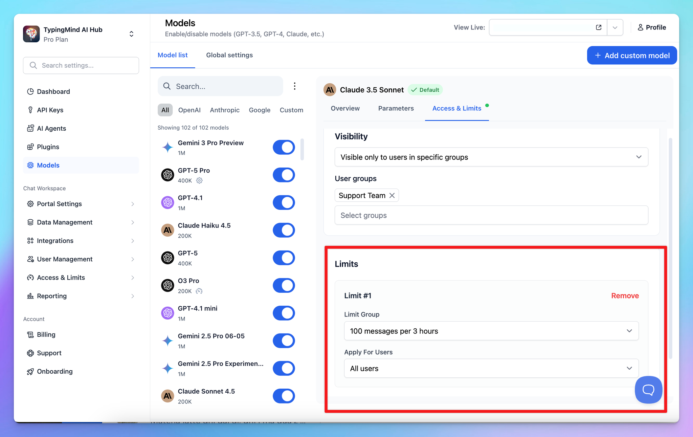Open the Plugins sidebar item
Image resolution: width=693 pixels, height=437 pixels.
click(x=48, y=147)
